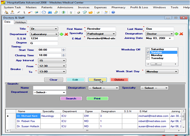
Task: Open the Pharmacy menu
Action: tap(118, 7)
